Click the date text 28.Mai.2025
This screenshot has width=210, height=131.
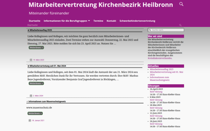(156, 105)
